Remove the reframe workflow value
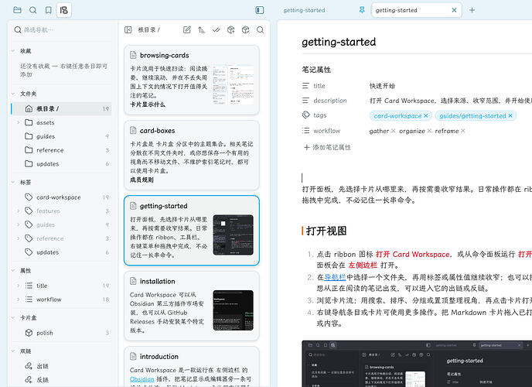 pyautogui.click(x=462, y=131)
